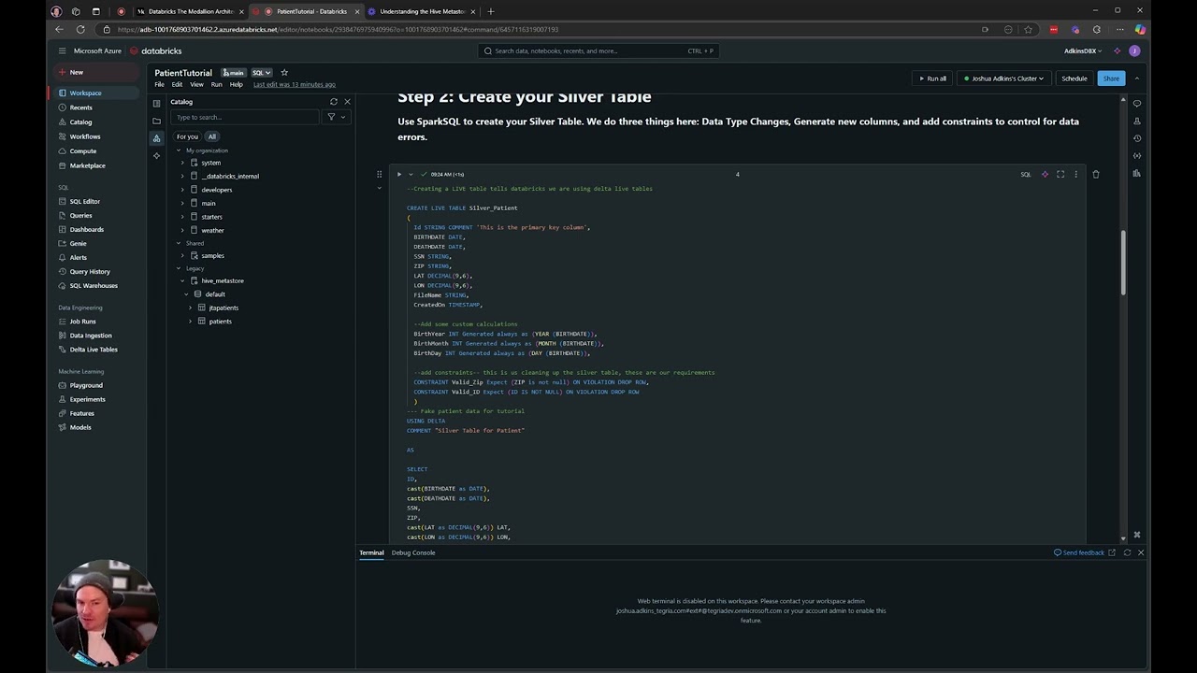Open SQL Warehouses in the sidebar
Image resolution: width=1197 pixels, height=673 pixels.
click(x=94, y=285)
